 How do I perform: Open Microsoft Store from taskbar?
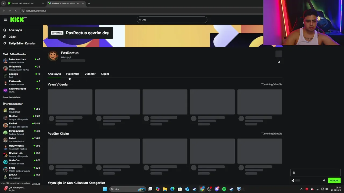tap(180, 189)
